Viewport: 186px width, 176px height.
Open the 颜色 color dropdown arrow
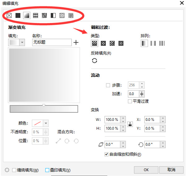coord(46,123)
